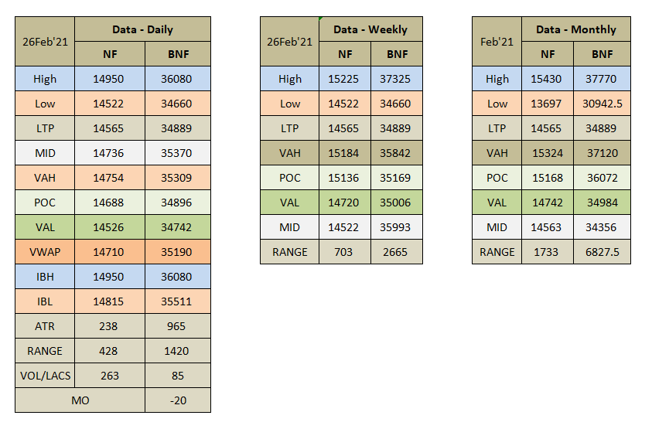
Task: Click the Monthly RANGE BNF value 6827.5
Action: pos(602,252)
